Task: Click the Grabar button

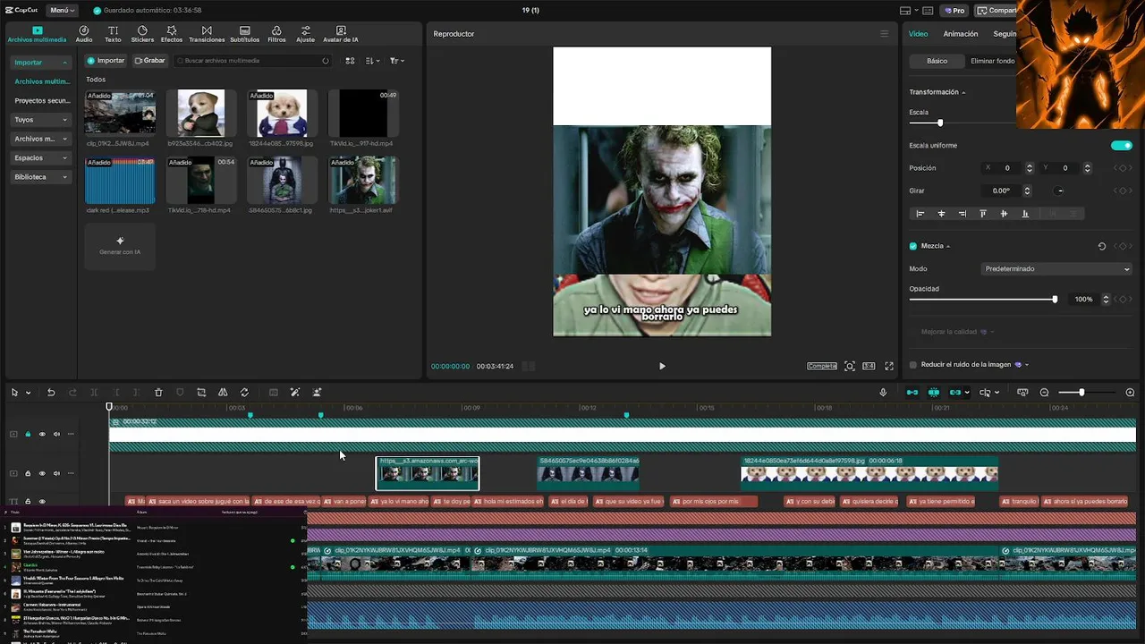Action: pyautogui.click(x=149, y=61)
